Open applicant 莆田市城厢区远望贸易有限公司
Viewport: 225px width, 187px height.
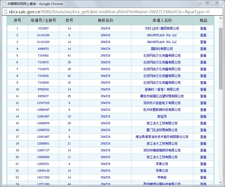point(162,96)
